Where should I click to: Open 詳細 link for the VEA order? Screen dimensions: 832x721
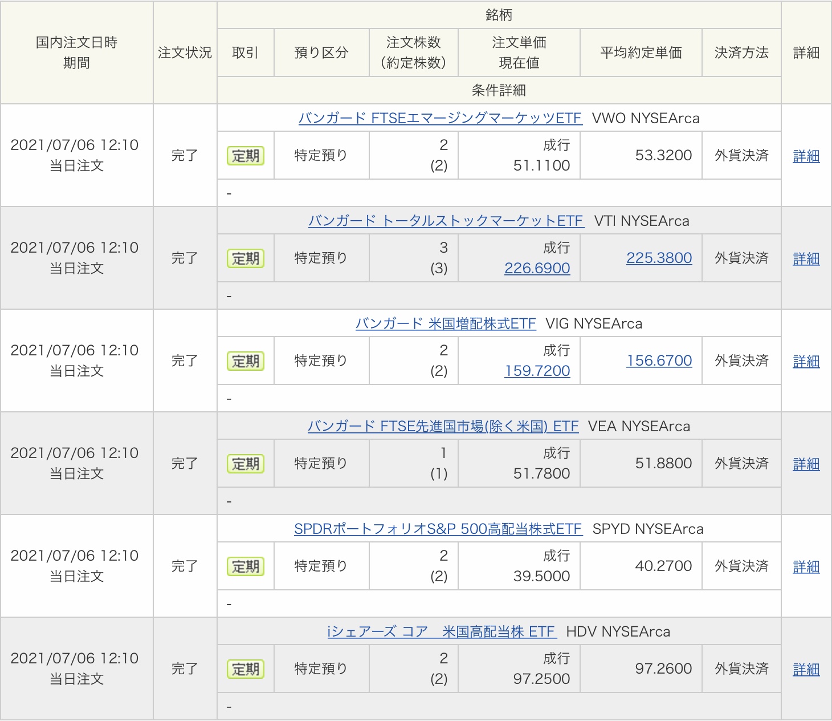806,464
